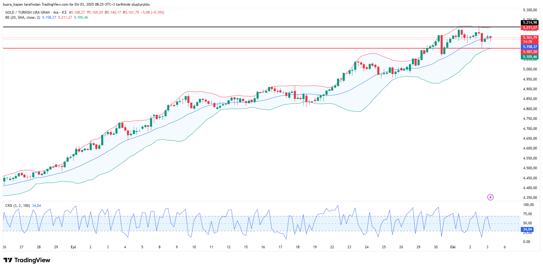
Task: Click the green 5.105,46 label on price axis
Action: point(530,57)
